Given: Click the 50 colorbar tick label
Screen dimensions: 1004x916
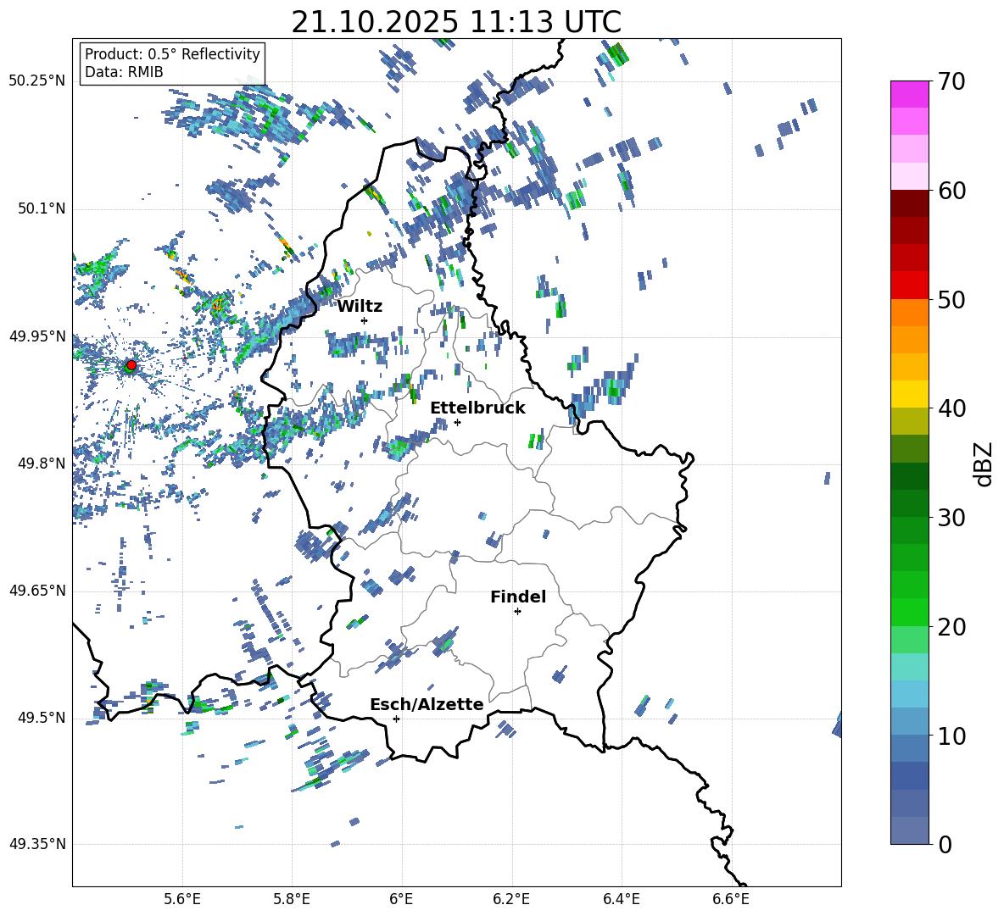Looking at the screenshot, I should pyautogui.click(x=951, y=299).
